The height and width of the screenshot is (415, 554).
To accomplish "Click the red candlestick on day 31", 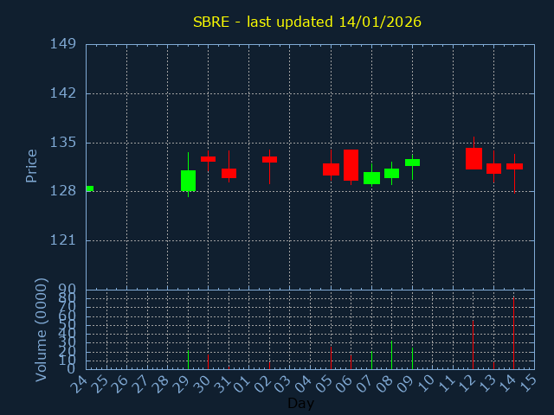I will (x=229, y=173).
